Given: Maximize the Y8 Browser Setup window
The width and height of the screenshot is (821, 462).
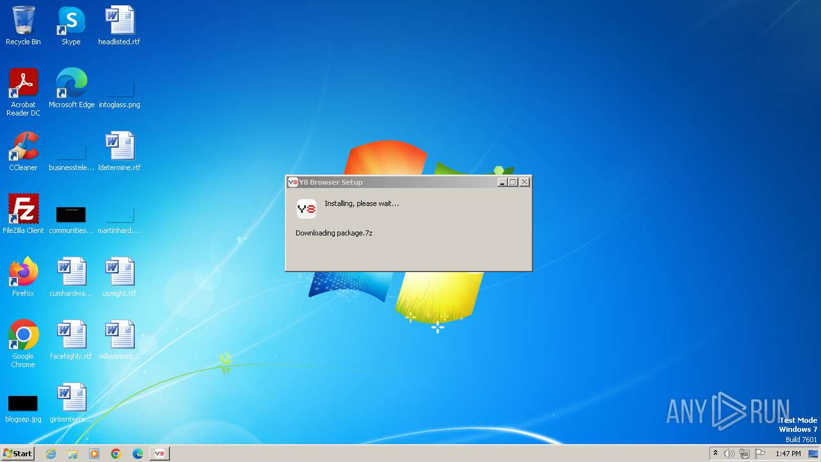Looking at the screenshot, I should (513, 182).
